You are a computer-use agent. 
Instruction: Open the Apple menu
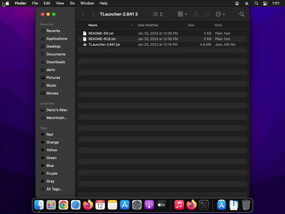tap(8, 3)
